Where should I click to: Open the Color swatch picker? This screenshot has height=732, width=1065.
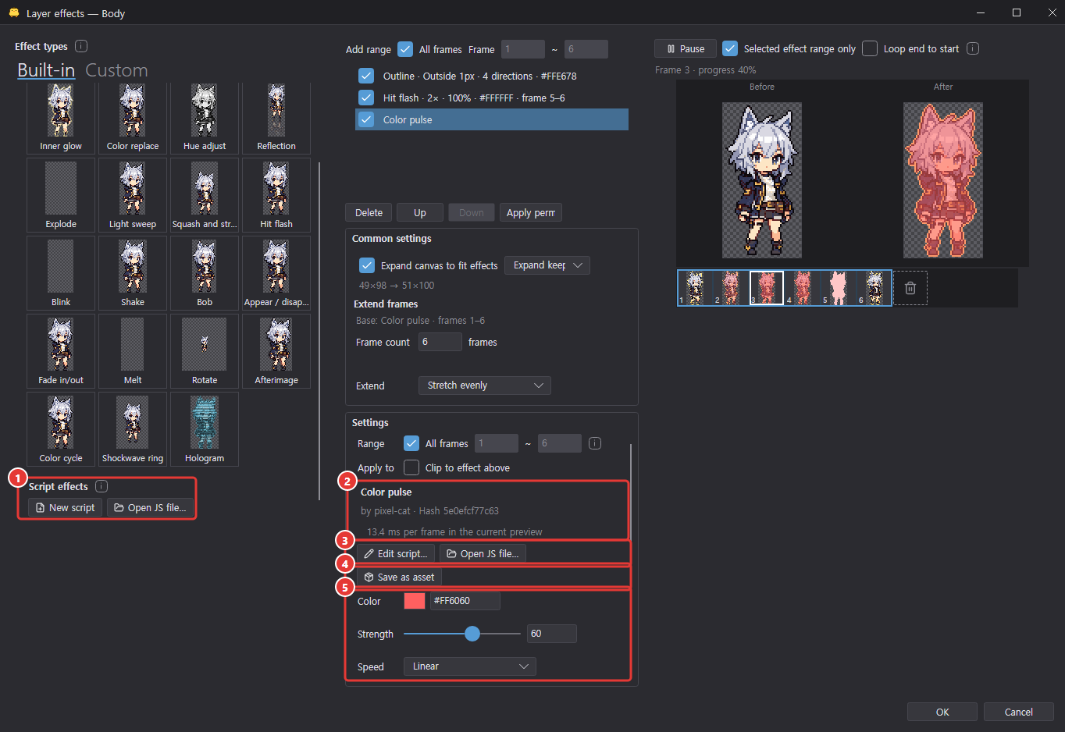click(415, 601)
